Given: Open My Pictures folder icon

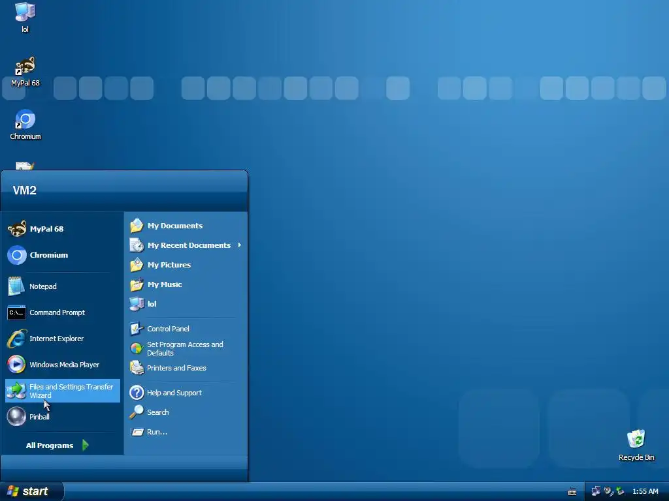Looking at the screenshot, I should (x=137, y=265).
